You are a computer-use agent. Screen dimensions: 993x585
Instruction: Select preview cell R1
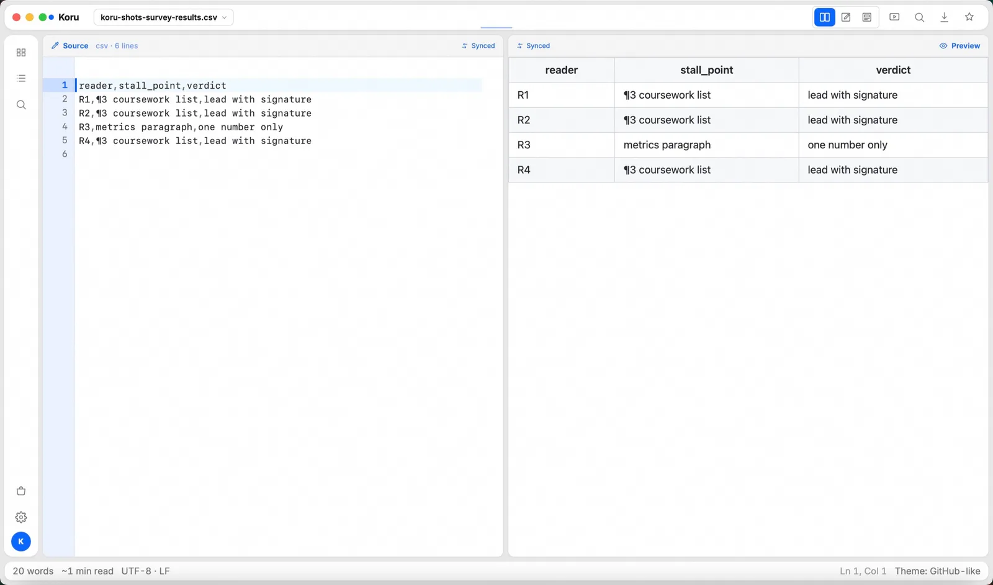click(x=561, y=95)
